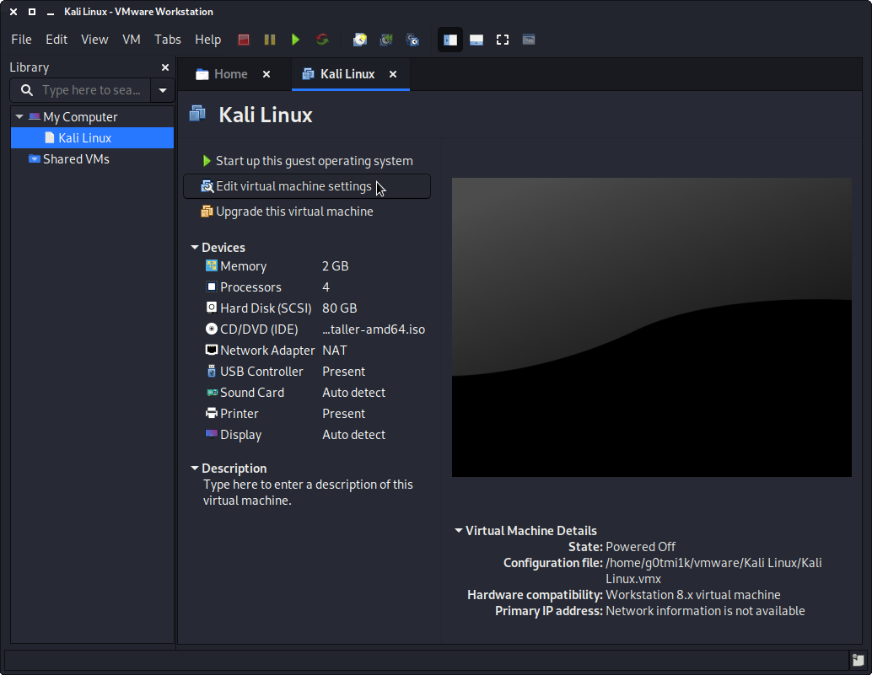872x675 pixels.
Task: Click the green power on play icon
Action: pos(295,40)
